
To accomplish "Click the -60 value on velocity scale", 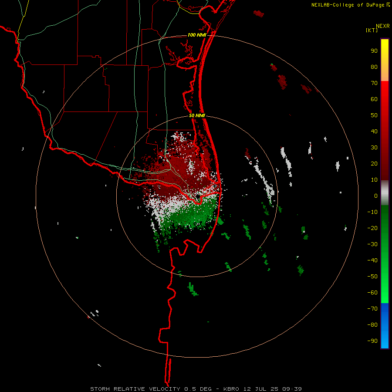I will pyautogui.click(x=372, y=293).
